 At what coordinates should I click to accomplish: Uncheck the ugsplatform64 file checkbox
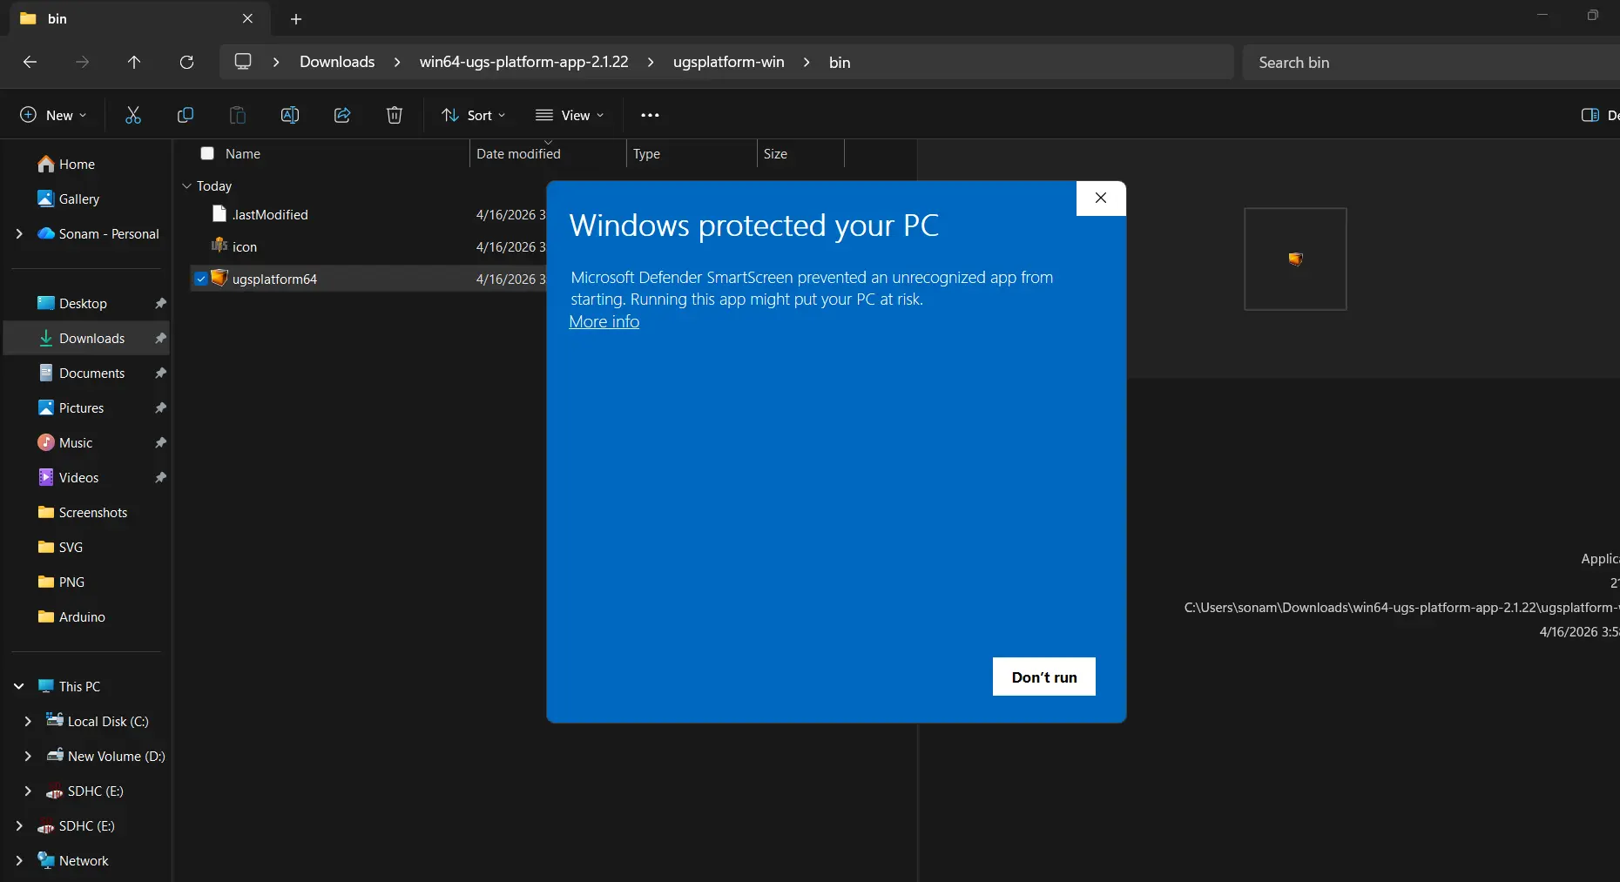(x=200, y=279)
